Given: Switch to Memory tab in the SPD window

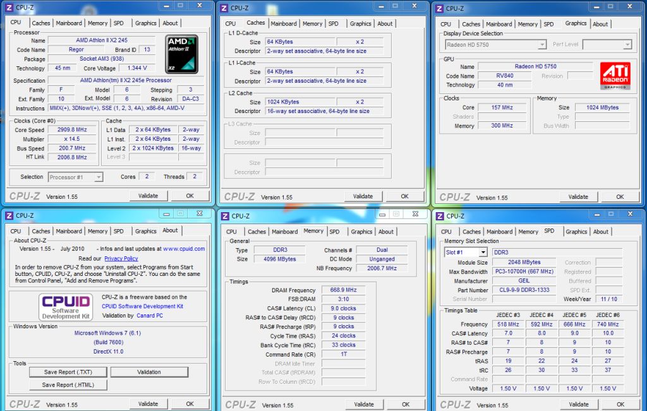Looking at the screenshot, I should click(x=528, y=232).
